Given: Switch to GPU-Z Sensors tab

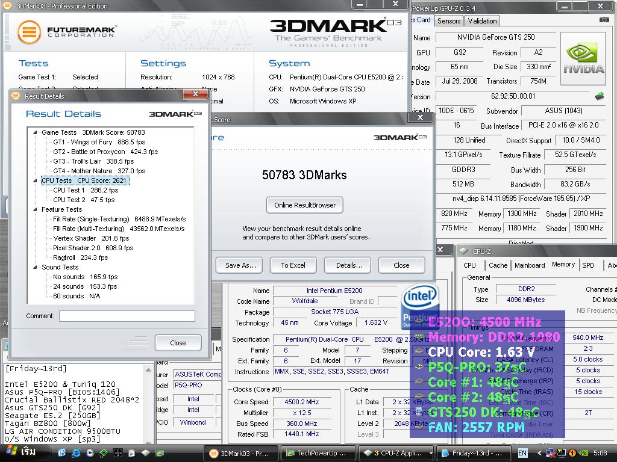Looking at the screenshot, I should tap(448, 21).
